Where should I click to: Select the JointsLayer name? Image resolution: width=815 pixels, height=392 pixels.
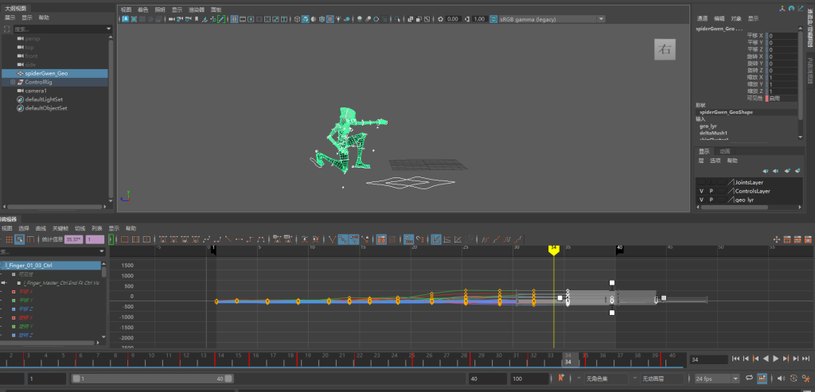click(749, 182)
